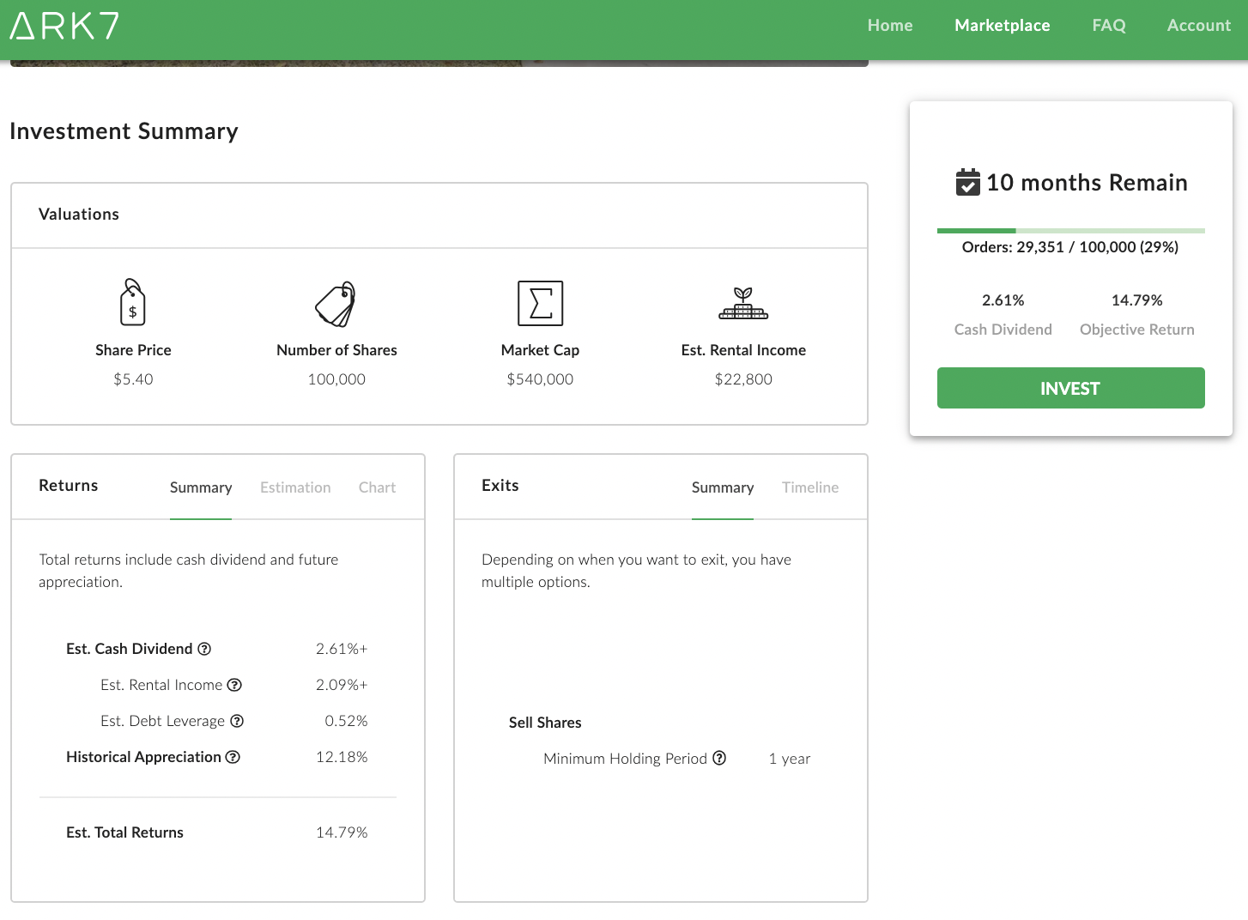Screen dimensions: 1248x920
Task: Open help icon next to Minimum Holding Period
Action: tap(719, 758)
